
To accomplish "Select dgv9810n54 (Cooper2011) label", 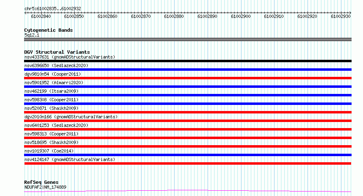I will [x=53, y=74].
